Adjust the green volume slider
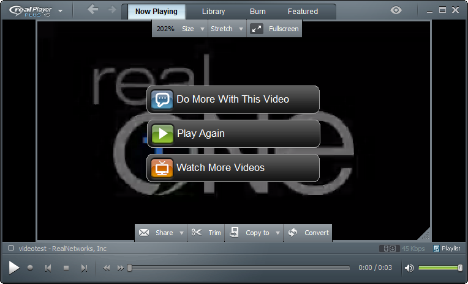 coord(439,268)
